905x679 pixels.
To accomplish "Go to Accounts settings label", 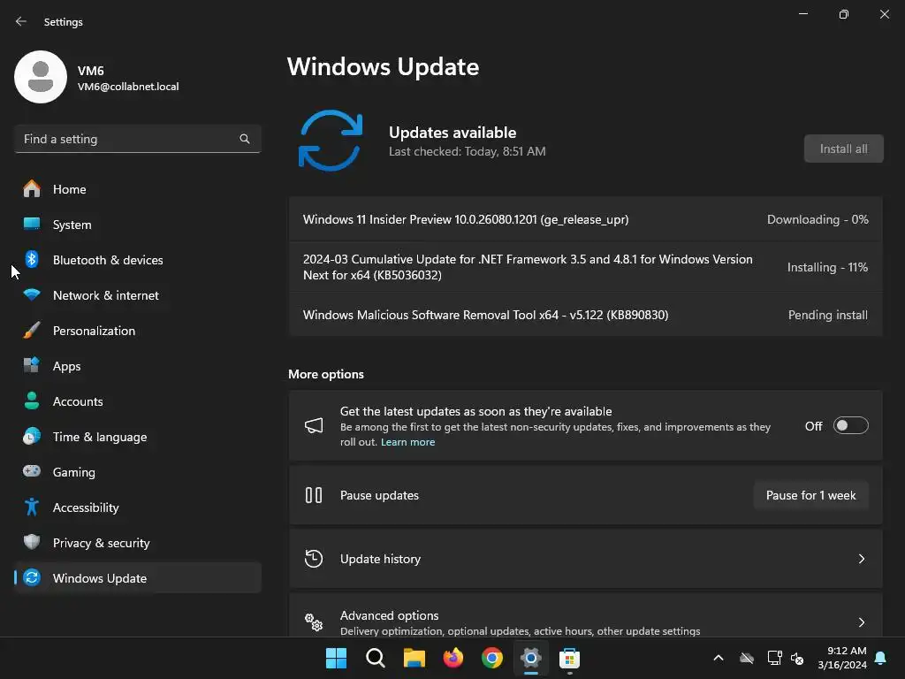I will pos(78,401).
